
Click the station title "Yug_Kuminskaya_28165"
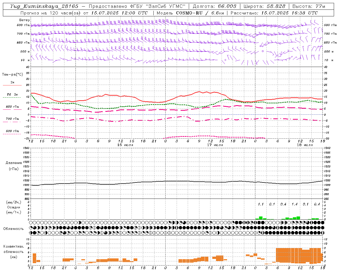pos(44,6)
